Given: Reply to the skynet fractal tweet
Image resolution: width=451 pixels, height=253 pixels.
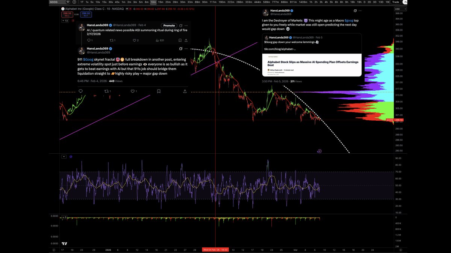Looking at the screenshot, I should pos(80,91).
